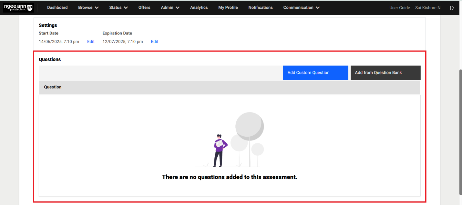
Task: Navigate to the Dashboard
Action: (57, 7)
